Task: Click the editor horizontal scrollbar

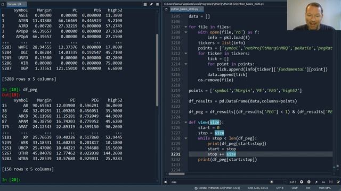Action: [x=176, y=174]
